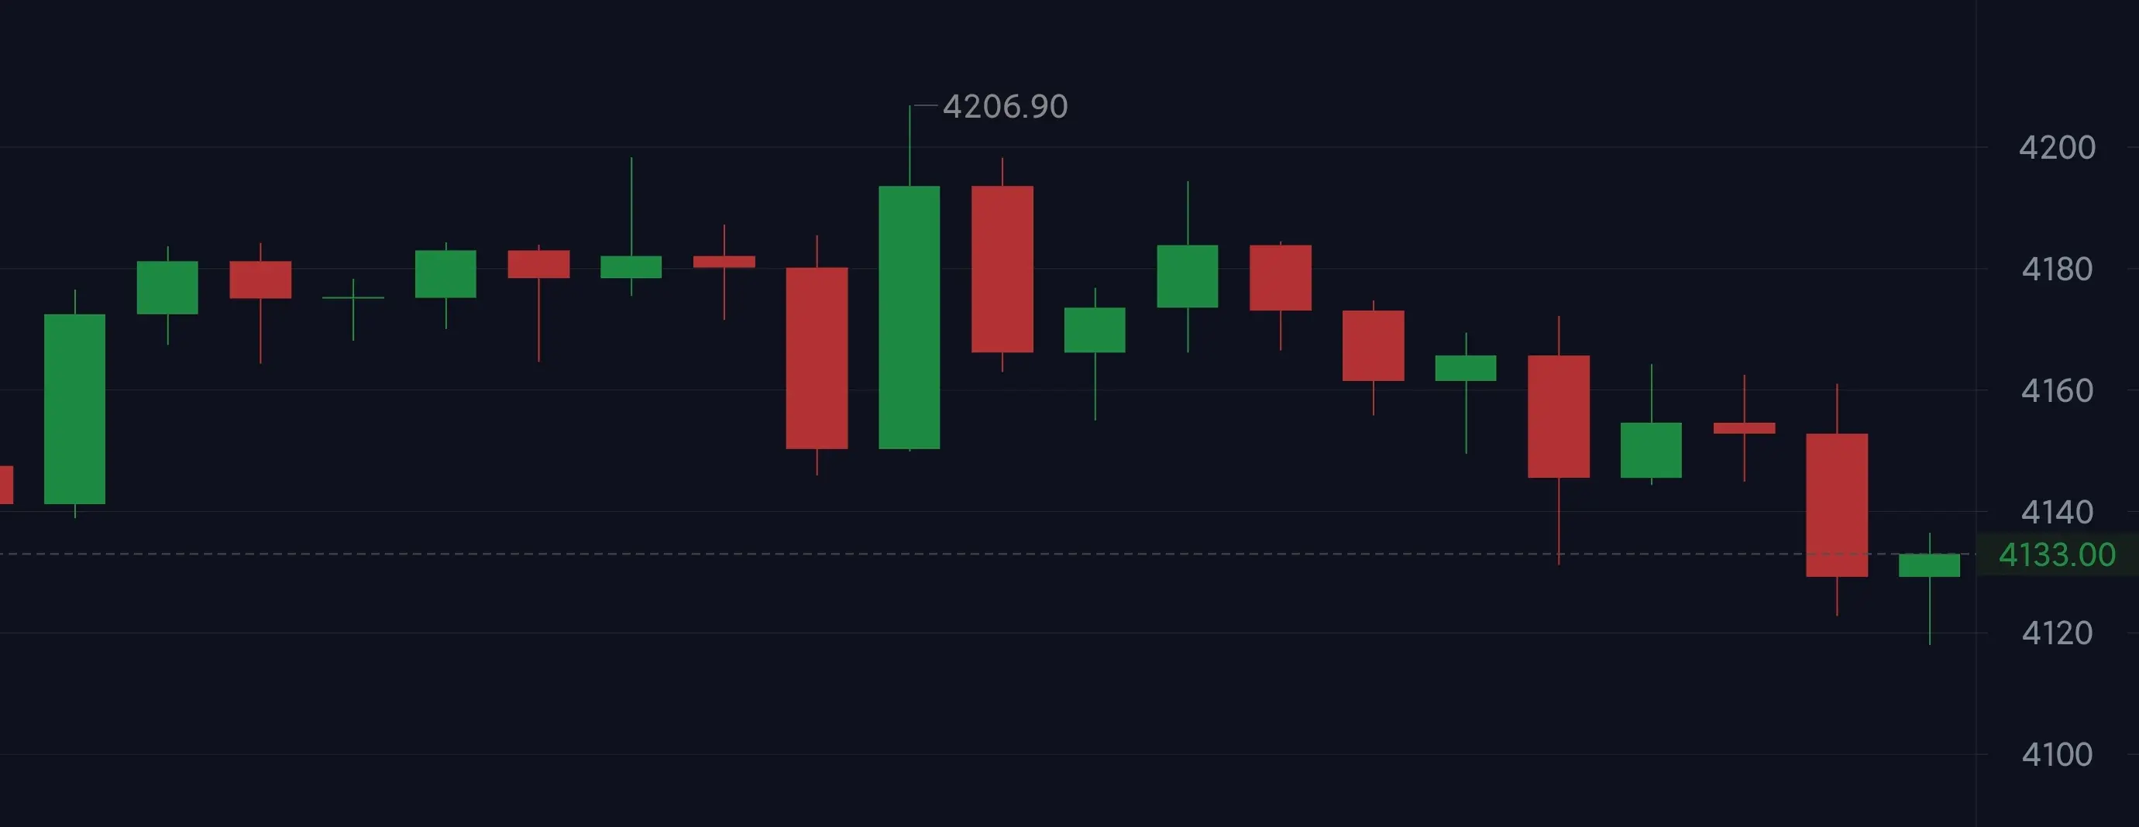The height and width of the screenshot is (827, 2139).
Task: Click the 4200 price axis label
Action: tap(2057, 148)
